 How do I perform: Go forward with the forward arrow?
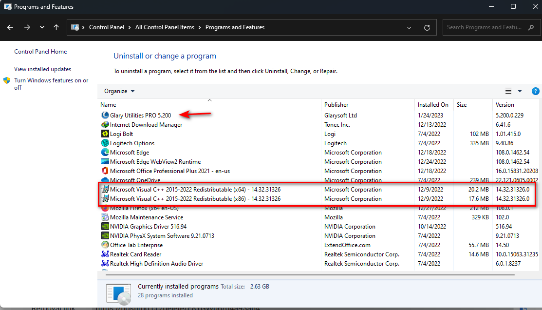point(27,27)
